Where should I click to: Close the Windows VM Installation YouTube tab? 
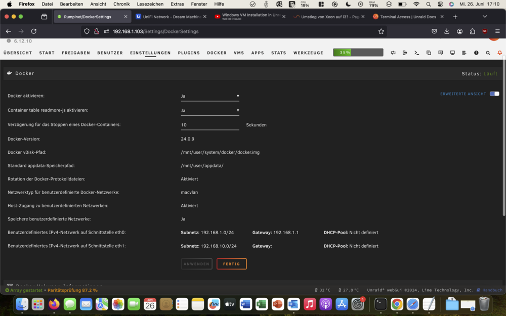pyautogui.click(x=284, y=17)
